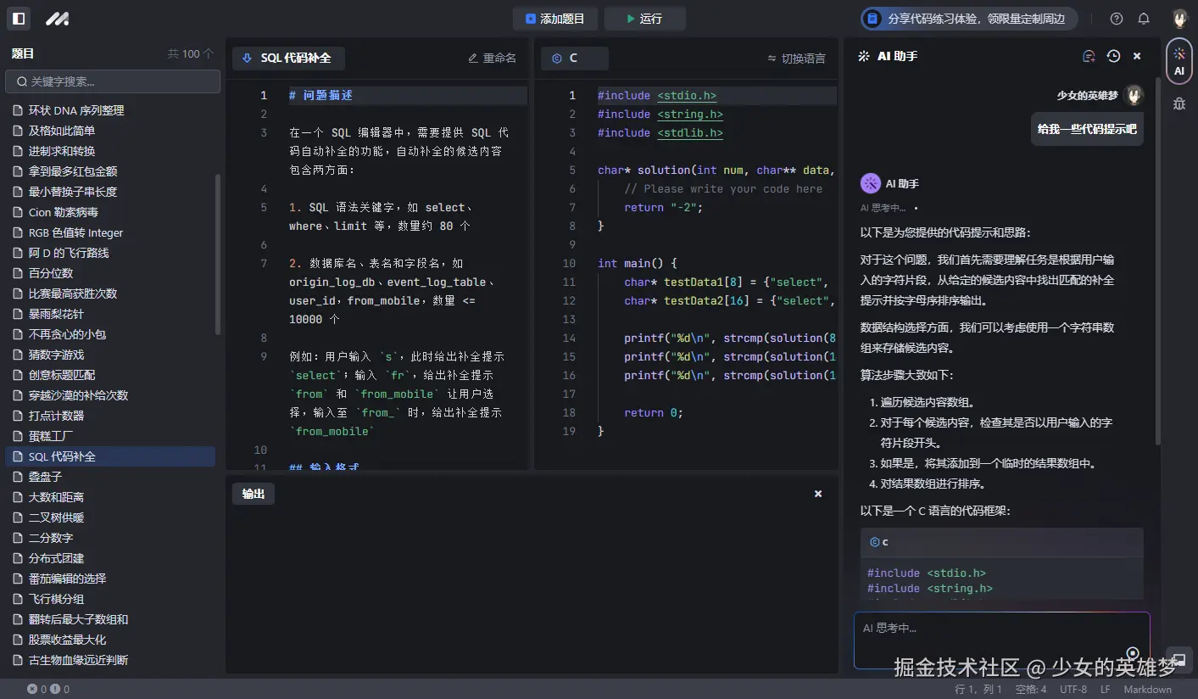Click line 7 return statement in C editor

pos(664,207)
